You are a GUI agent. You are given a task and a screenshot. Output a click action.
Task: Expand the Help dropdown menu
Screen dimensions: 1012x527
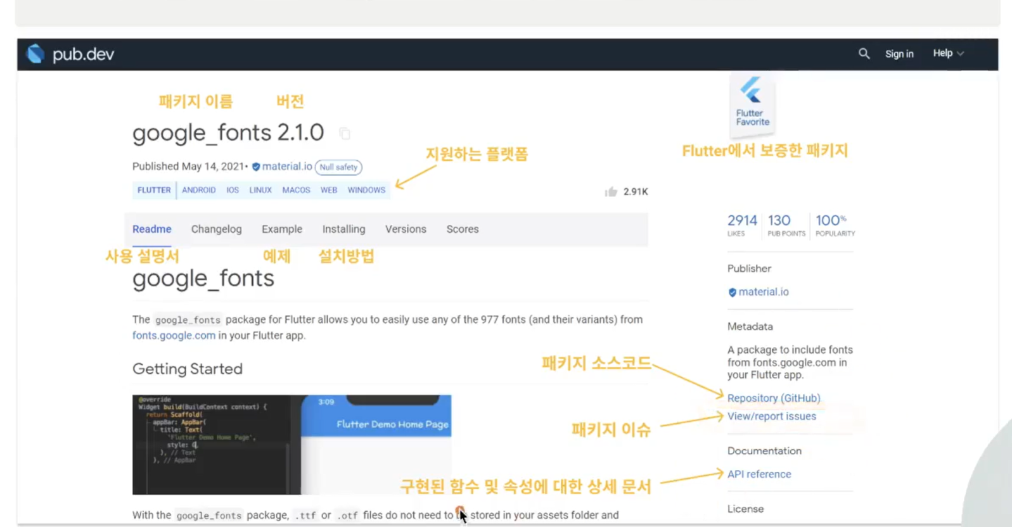(x=948, y=53)
